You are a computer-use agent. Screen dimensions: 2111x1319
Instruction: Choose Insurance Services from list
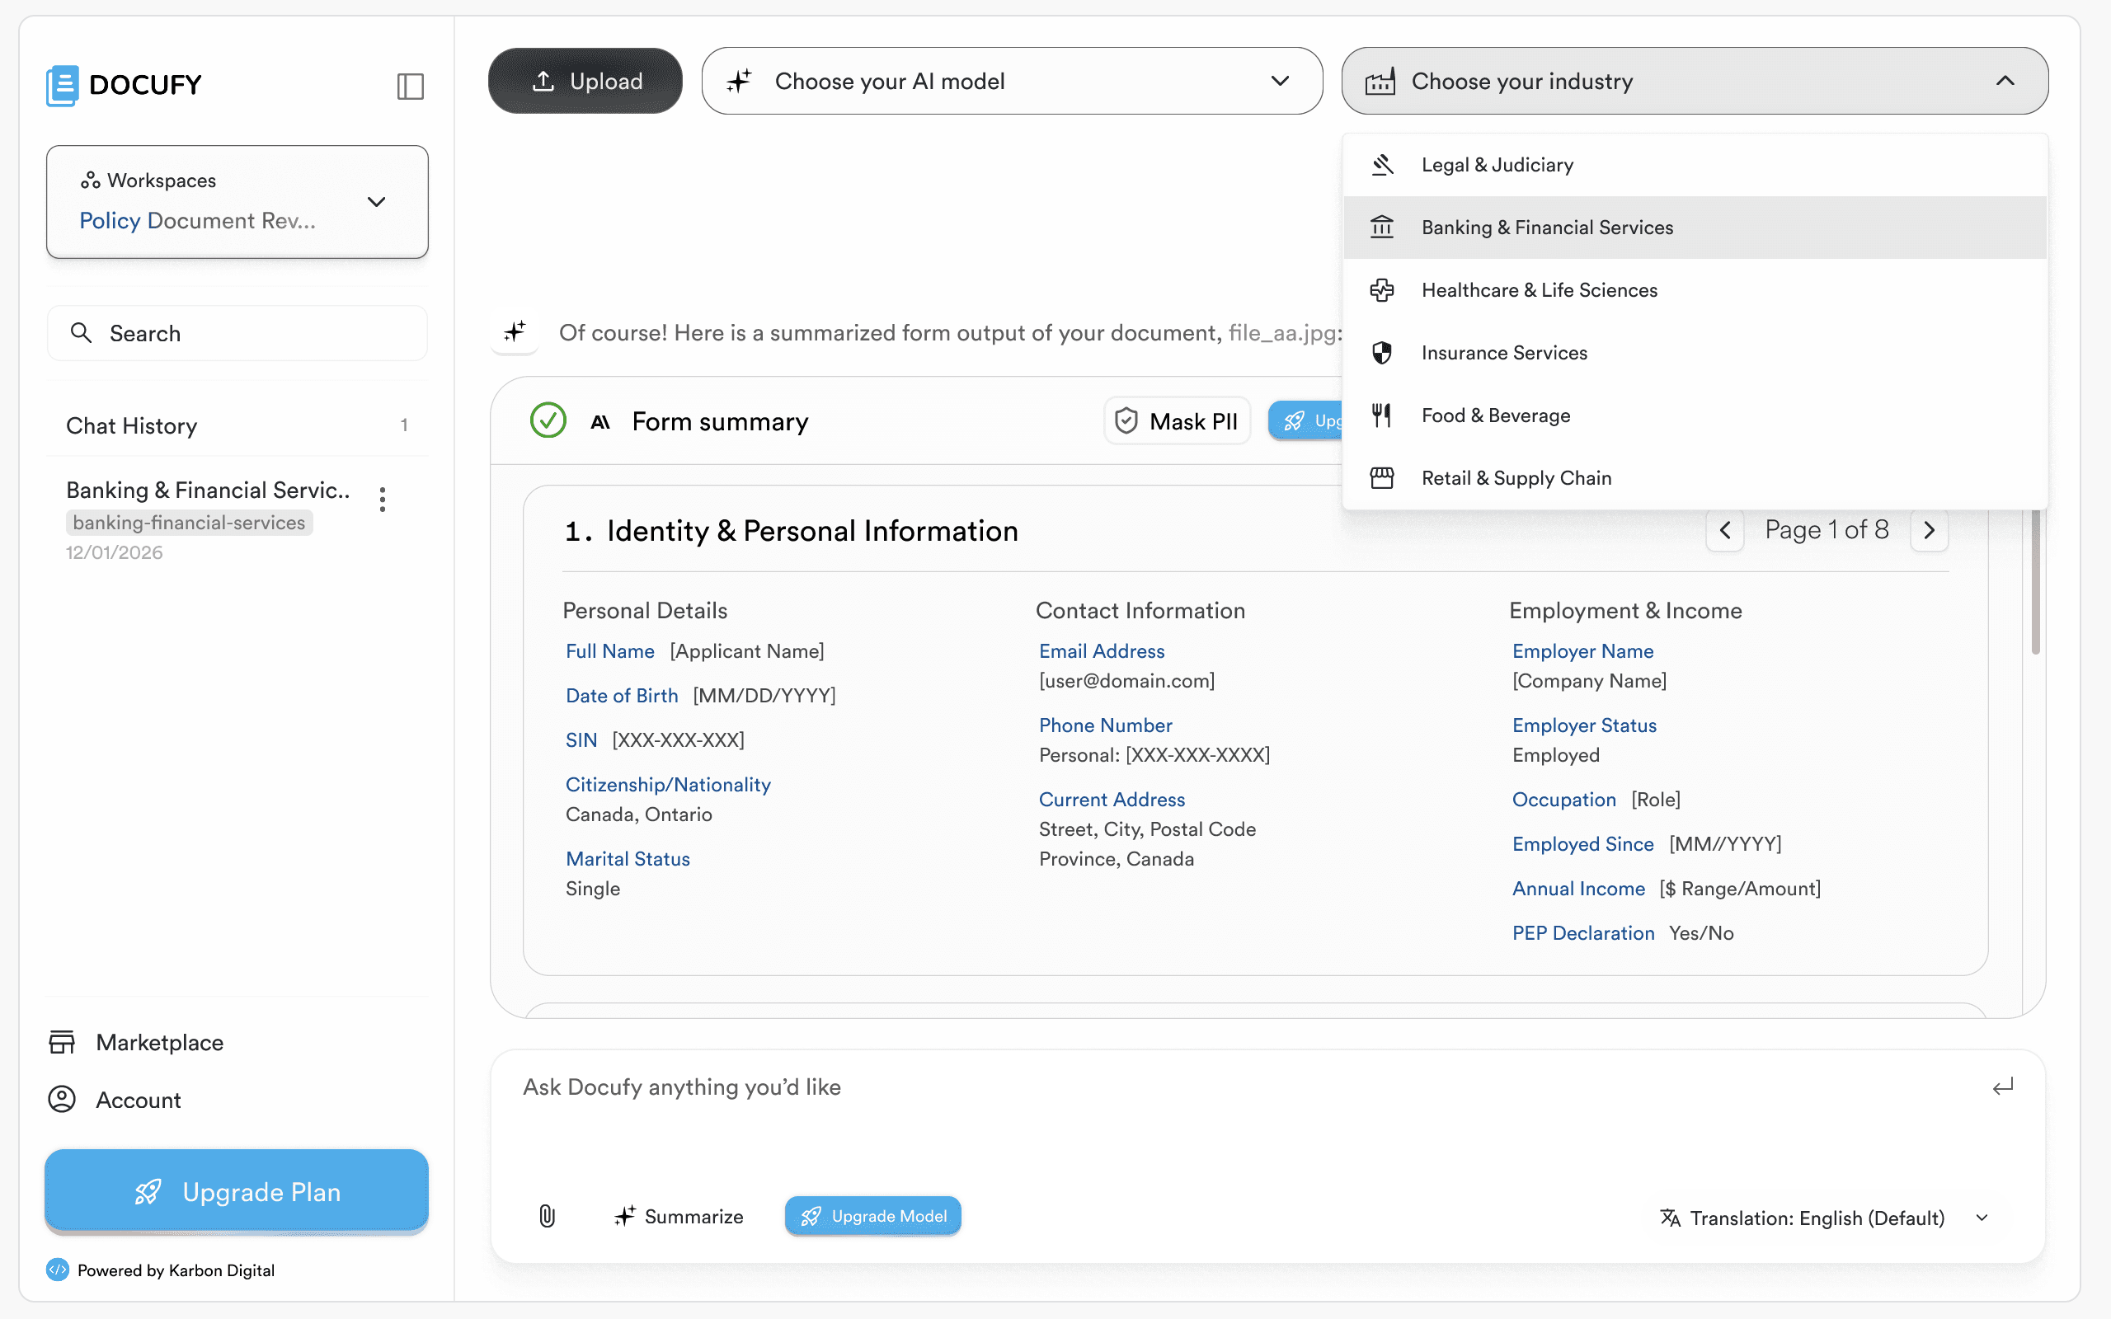click(1504, 354)
